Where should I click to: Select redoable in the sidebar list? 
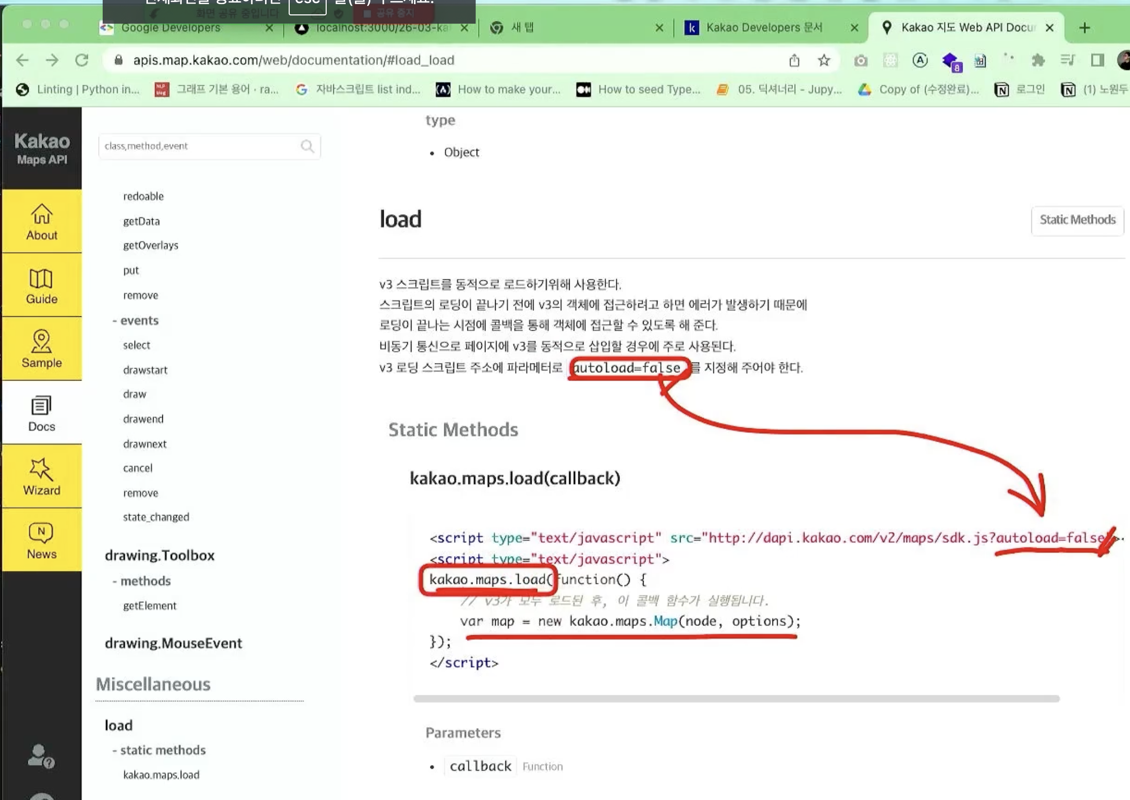[x=143, y=196]
